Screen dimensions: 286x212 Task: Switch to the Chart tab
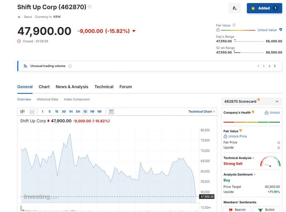[x=44, y=87]
